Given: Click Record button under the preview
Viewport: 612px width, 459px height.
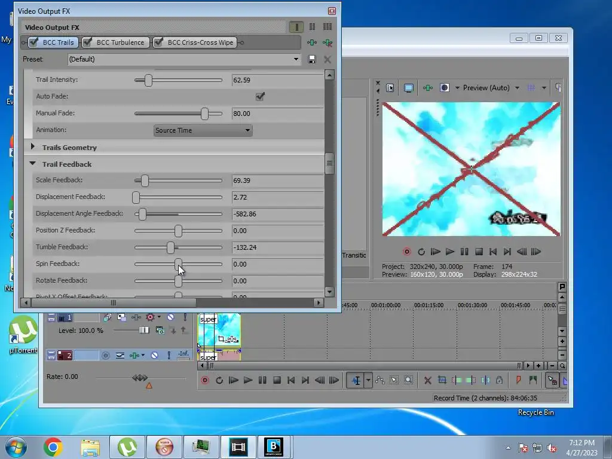Looking at the screenshot, I should (406, 252).
